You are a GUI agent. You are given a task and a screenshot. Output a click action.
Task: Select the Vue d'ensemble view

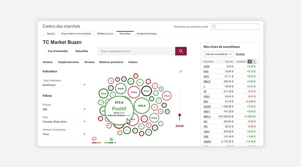coord(58,51)
